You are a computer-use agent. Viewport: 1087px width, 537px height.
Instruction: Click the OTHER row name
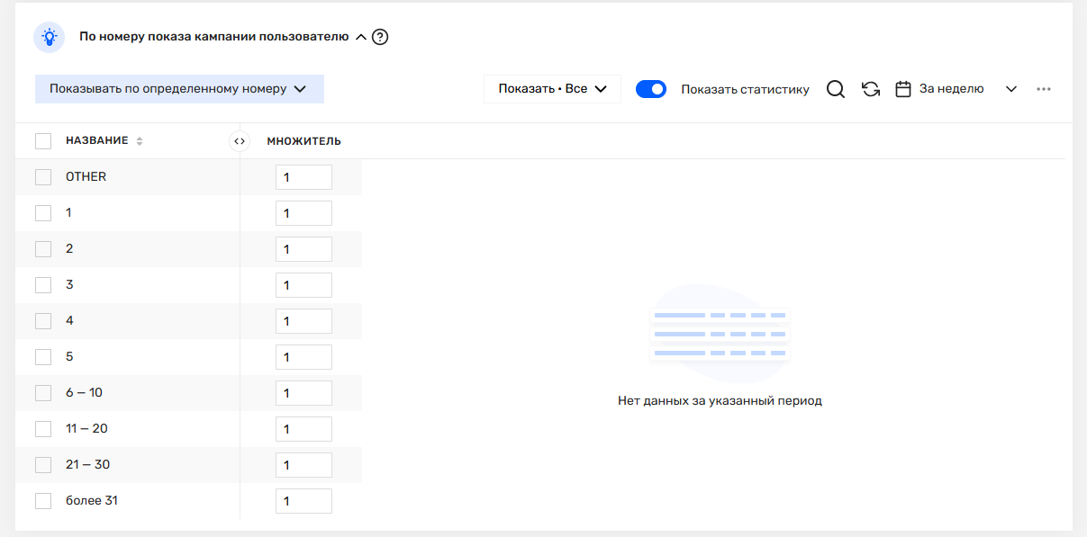click(x=86, y=177)
